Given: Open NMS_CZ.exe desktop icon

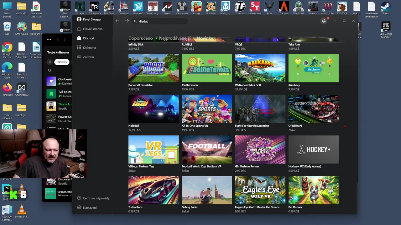Looking at the screenshot, I should (22, 29).
